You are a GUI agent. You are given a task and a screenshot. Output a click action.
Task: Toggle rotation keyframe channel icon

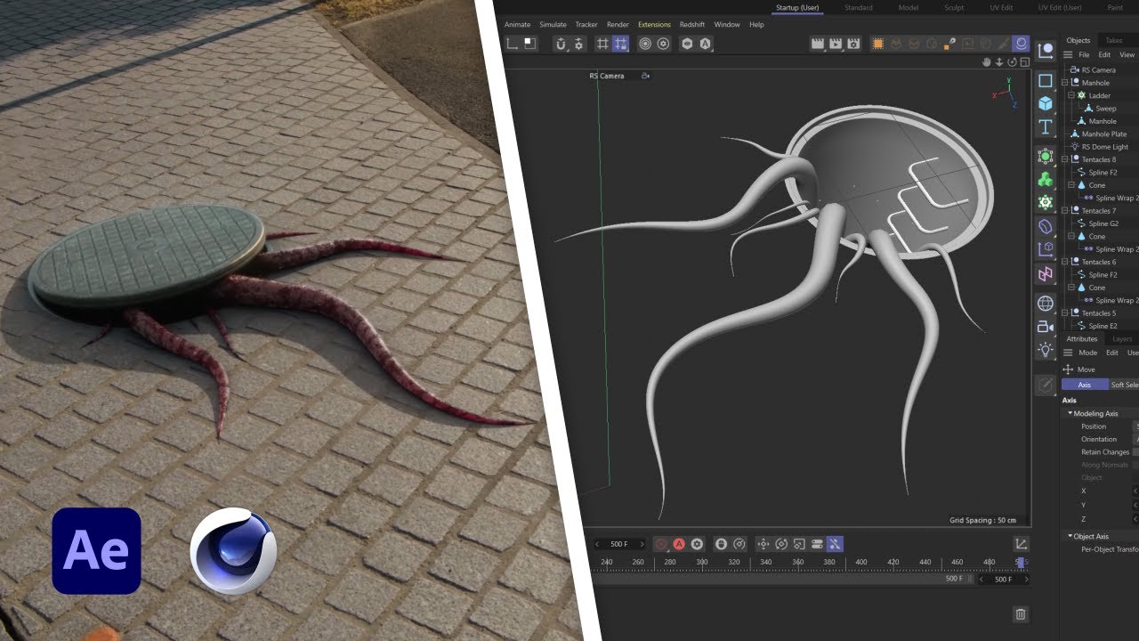pos(781,544)
